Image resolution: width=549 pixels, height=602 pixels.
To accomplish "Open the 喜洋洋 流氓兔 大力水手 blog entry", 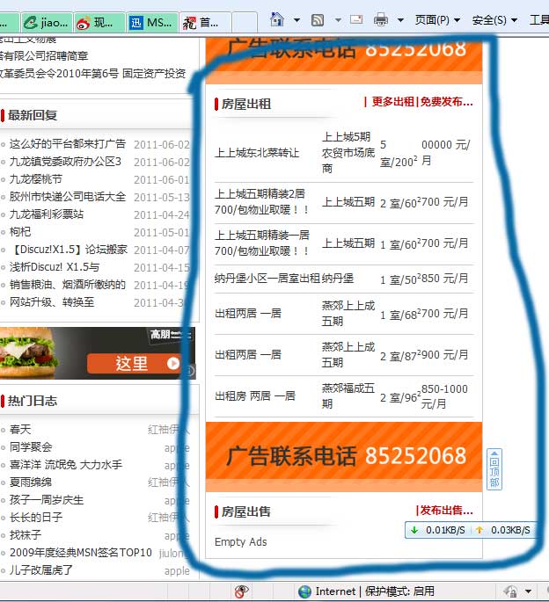I will (x=66, y=465).
